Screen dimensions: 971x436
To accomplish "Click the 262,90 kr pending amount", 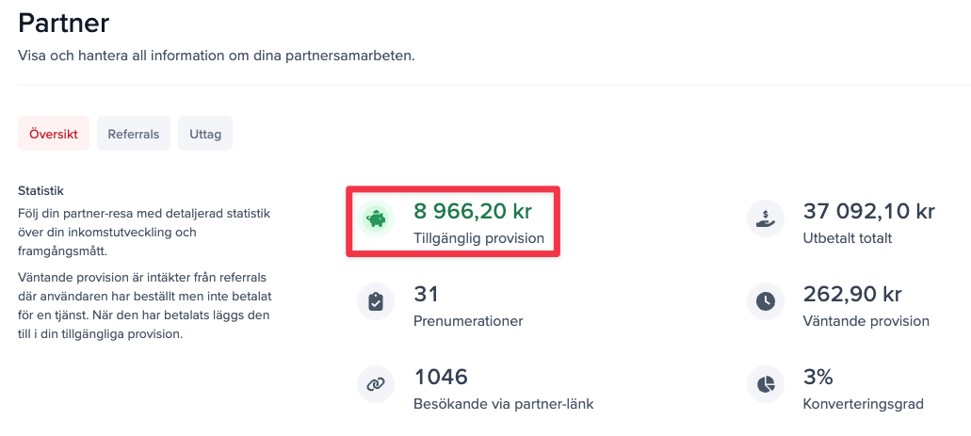I will click(x=853, y=294).
